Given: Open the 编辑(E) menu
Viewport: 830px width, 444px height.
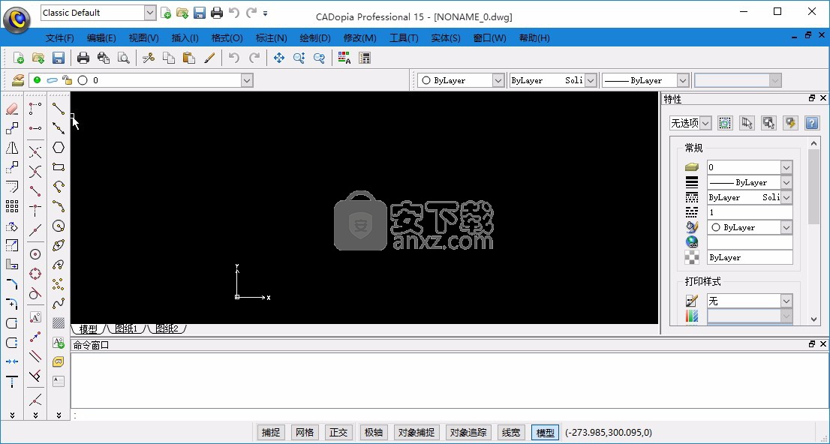Looking at the screenshot, I should click(x=101, y=38).
